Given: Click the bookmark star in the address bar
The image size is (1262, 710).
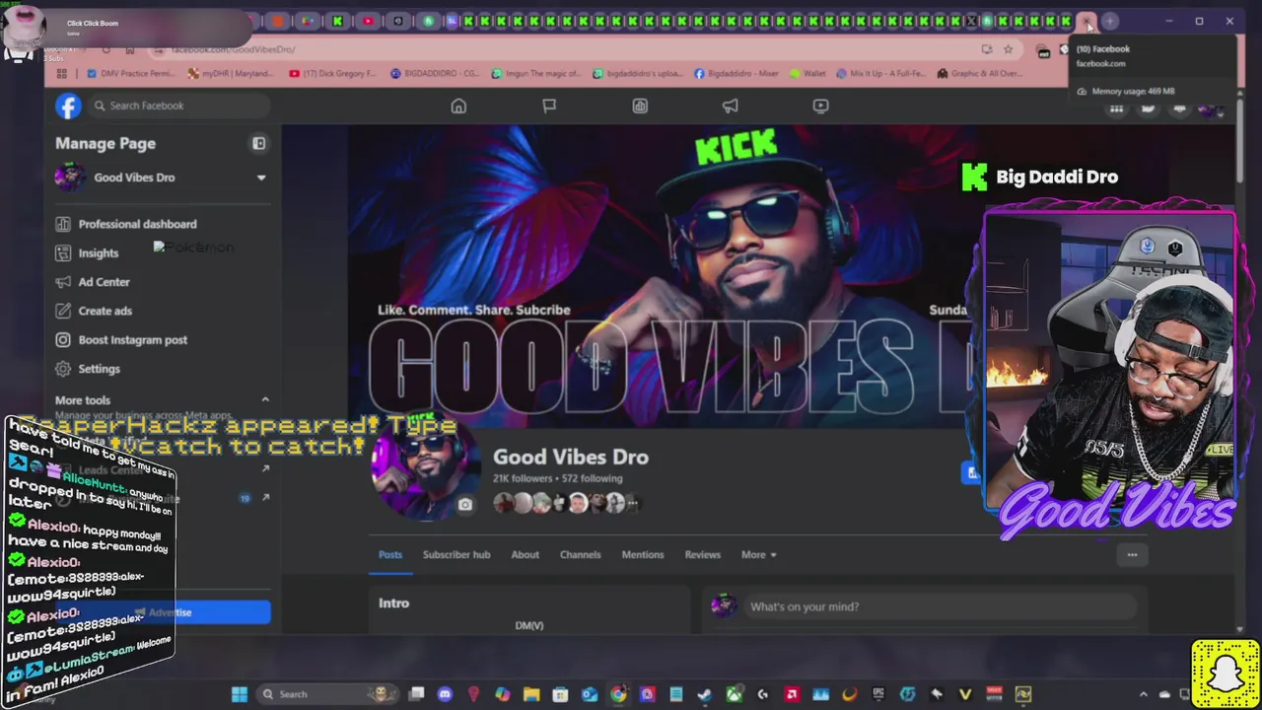Looking at the screenshot, I should click(1008, 49).
